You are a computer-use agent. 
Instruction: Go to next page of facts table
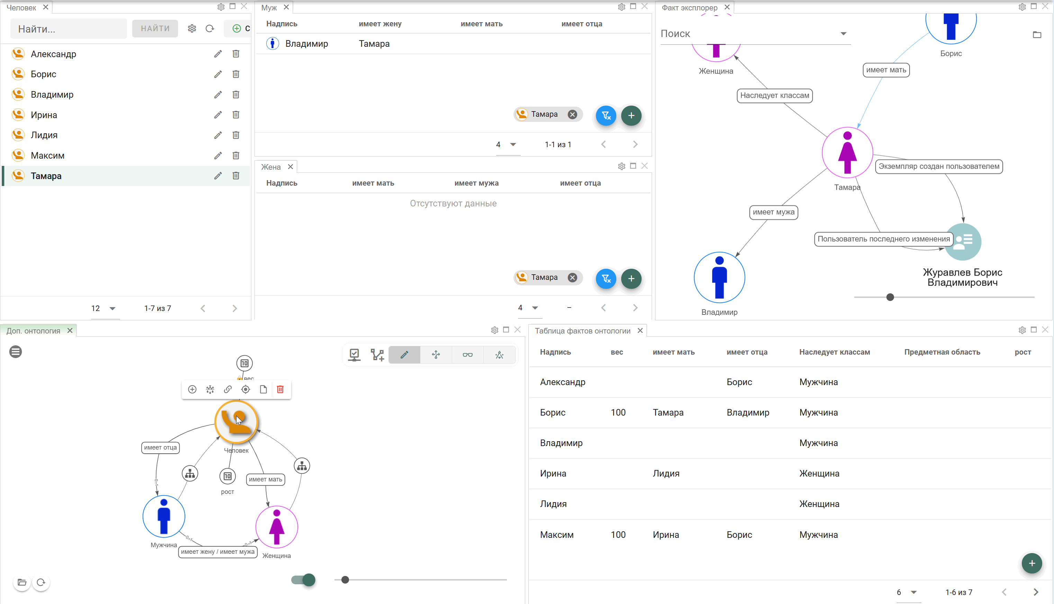click(x=1036, y=592)
